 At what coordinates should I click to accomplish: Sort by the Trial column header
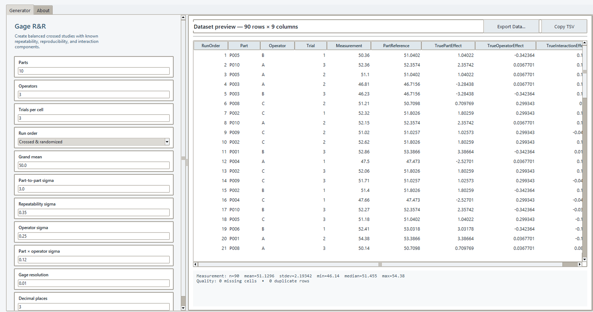(311, 46)
